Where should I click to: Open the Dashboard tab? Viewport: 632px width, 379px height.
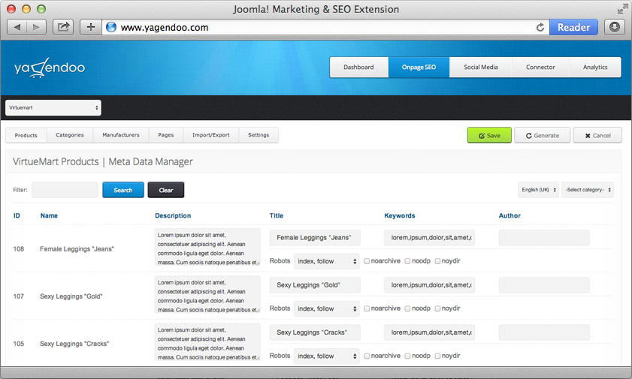[358, 68]
